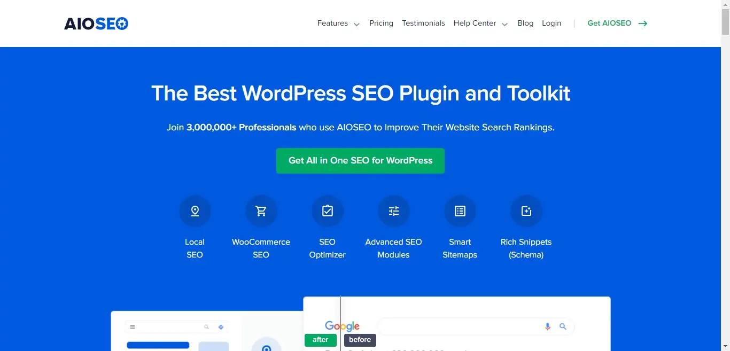The image size is (730, 351).
Task: Click Get All in One SEO for WordPress
Action: tap(360, 161)
